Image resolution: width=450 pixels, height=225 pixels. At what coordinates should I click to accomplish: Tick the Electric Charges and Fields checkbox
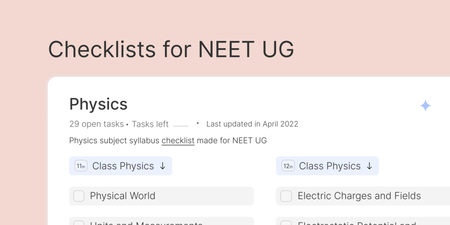[x=286, y=196]
